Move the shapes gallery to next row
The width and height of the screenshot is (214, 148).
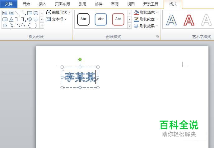point(42,19)
